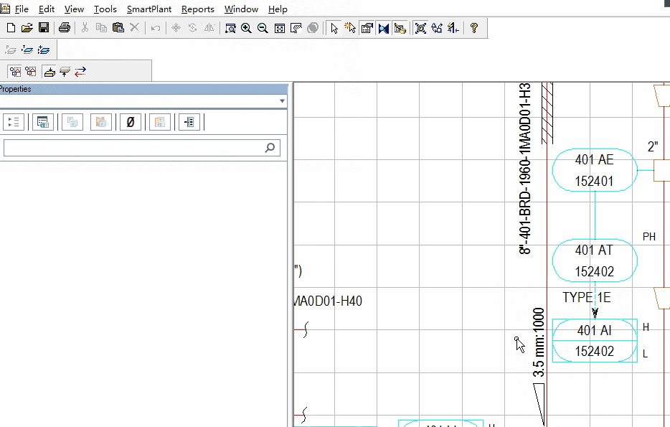The height and width of the screenshot is (427, 670).
Task: Toggle the first dotted-frame selection icon
Action: pos(15,71)
